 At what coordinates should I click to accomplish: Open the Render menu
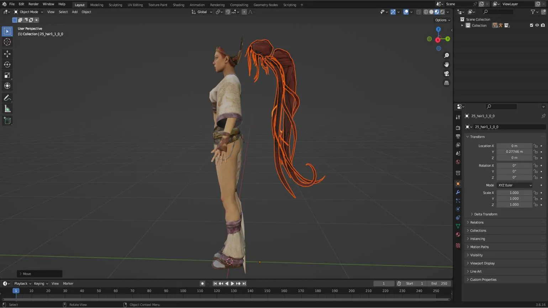point(33,4)
